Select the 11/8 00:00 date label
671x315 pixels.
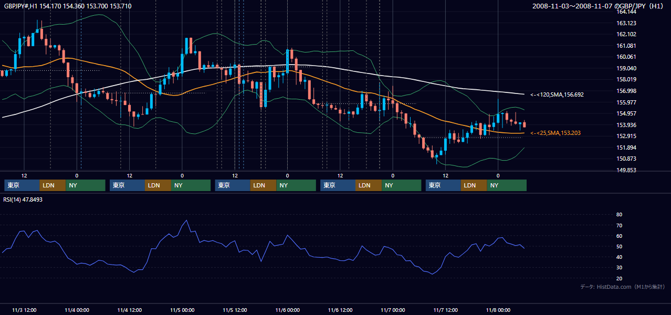498,310
